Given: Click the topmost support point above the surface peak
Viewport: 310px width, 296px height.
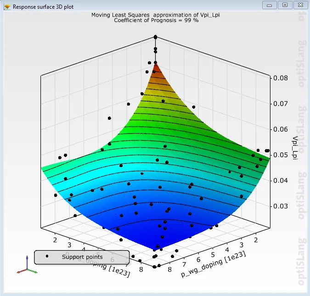Looking at the screenshot, I should (155, 37).
